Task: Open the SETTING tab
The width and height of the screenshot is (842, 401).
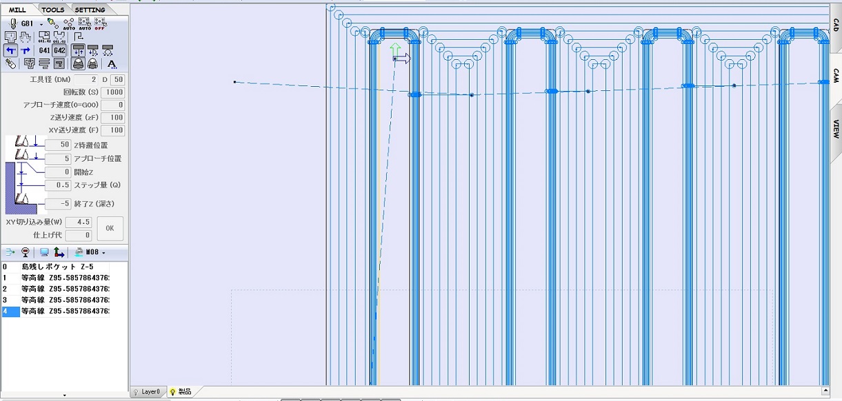Action: coord(90,10)
